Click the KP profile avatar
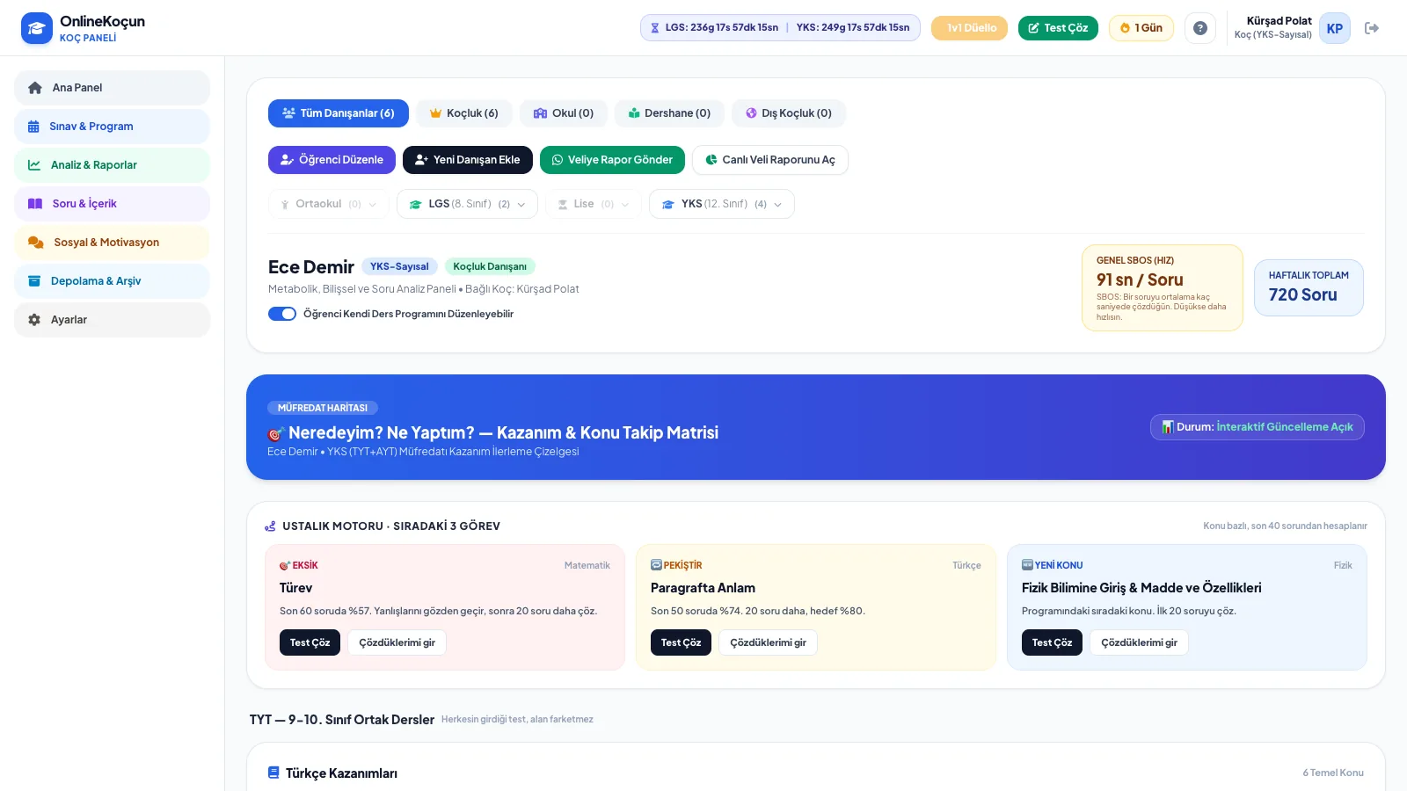Image resolution: width=1407 pixels, height=791 pixels. pos(1335,28)
